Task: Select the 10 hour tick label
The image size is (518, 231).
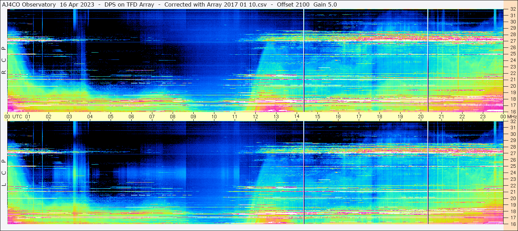Action: point(214,117)
